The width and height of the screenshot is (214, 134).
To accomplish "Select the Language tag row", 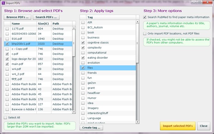I will tap(108, 118).
